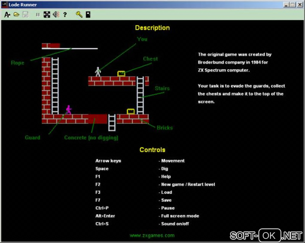Click the '- Load' description text

pyautogui.click(x=165, y=192)
